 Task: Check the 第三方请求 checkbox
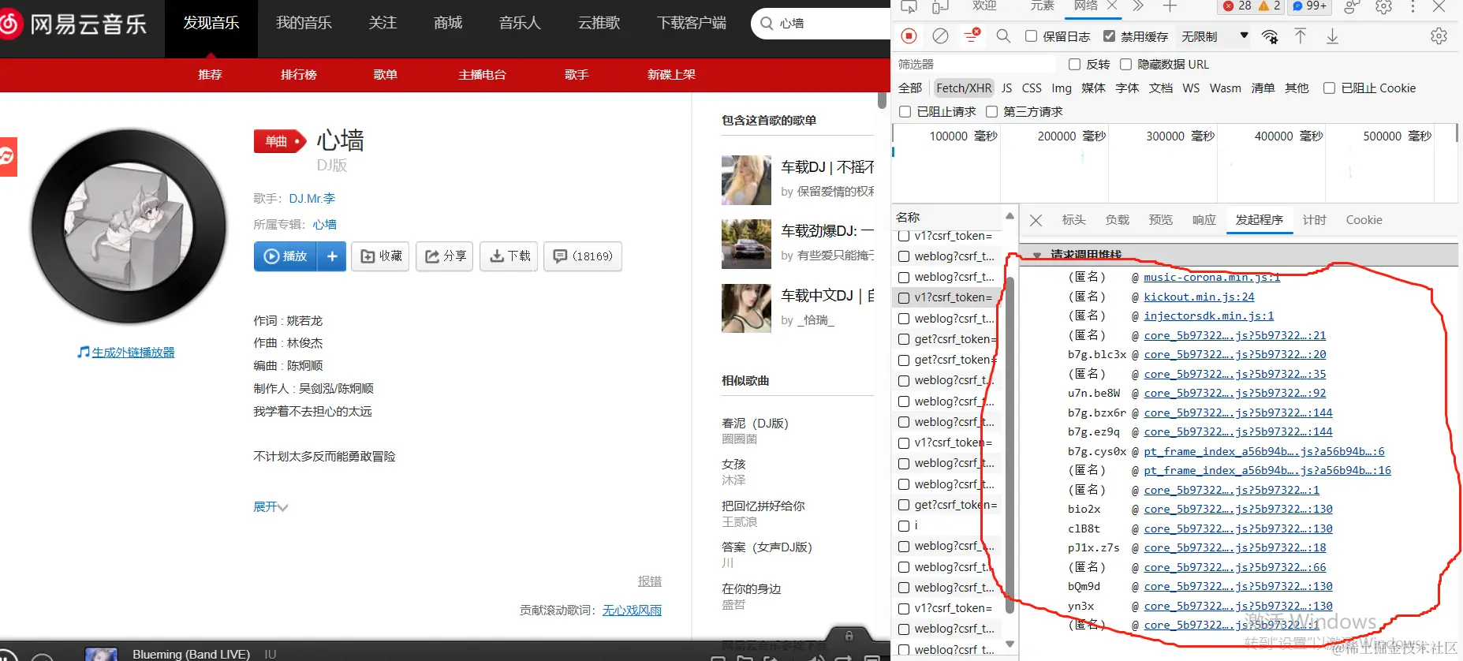coord(991,112)
